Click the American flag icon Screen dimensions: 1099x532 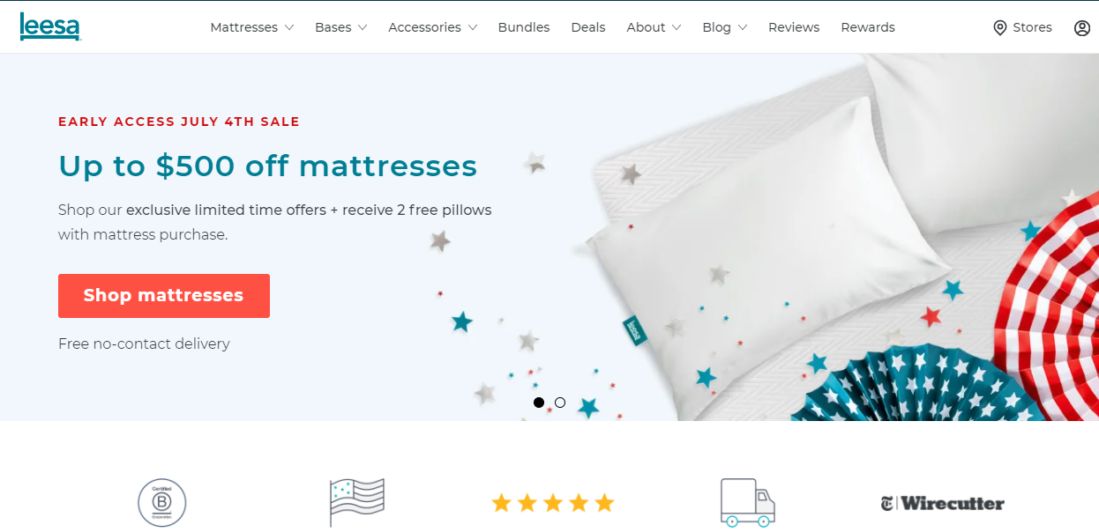pyautogui.click(x=357, y=503)
